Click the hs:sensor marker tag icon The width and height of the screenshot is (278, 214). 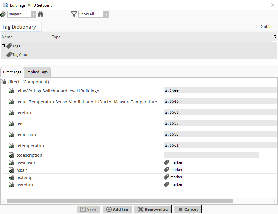pos(166,162)
